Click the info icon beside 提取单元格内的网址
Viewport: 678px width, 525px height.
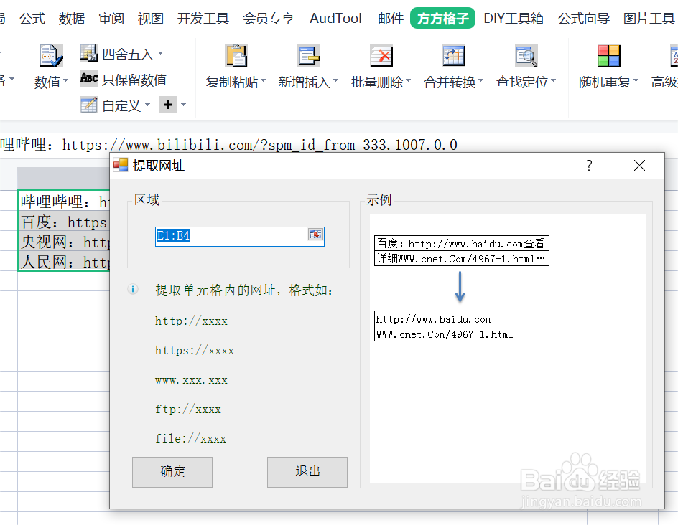click(133, 289)
